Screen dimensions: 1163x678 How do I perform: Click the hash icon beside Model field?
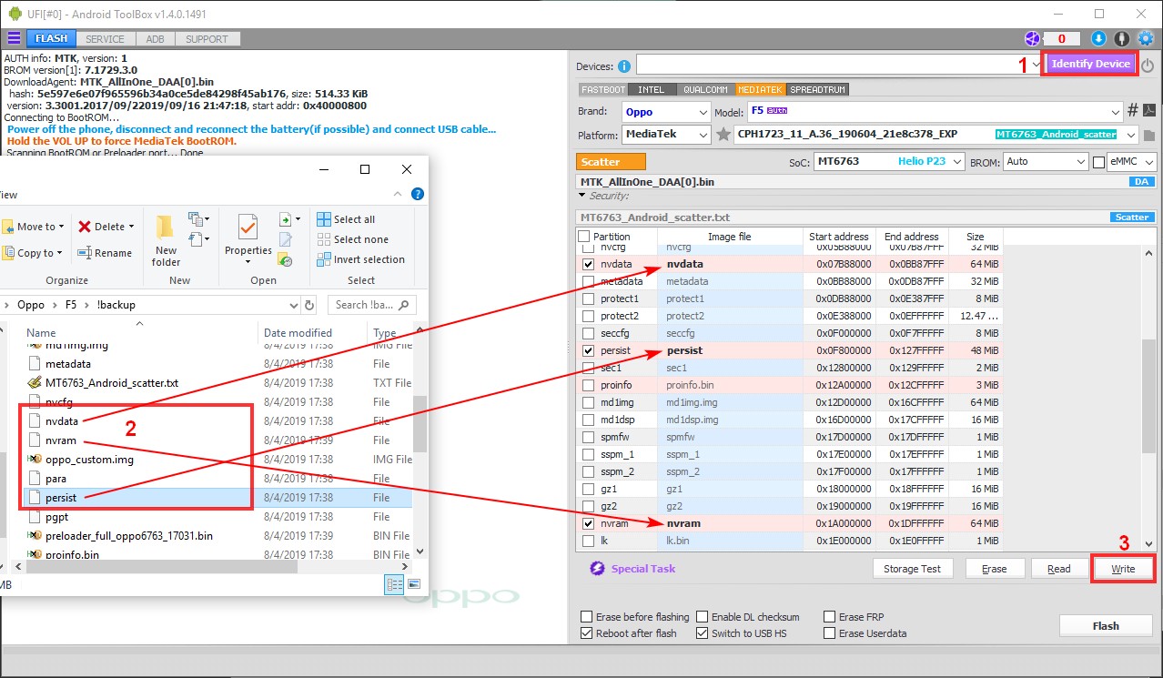1133,110
